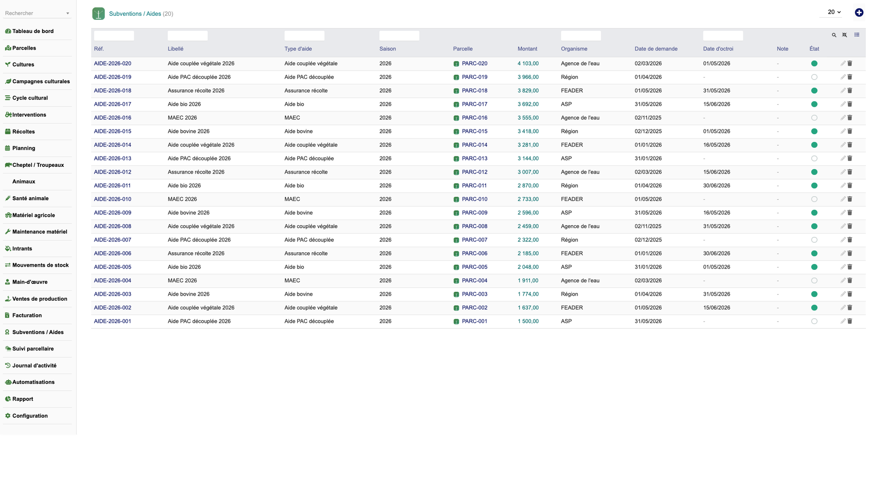Open Tableau de bord in sidebar
Screen dimensions: 879x495
pos(33,31)
